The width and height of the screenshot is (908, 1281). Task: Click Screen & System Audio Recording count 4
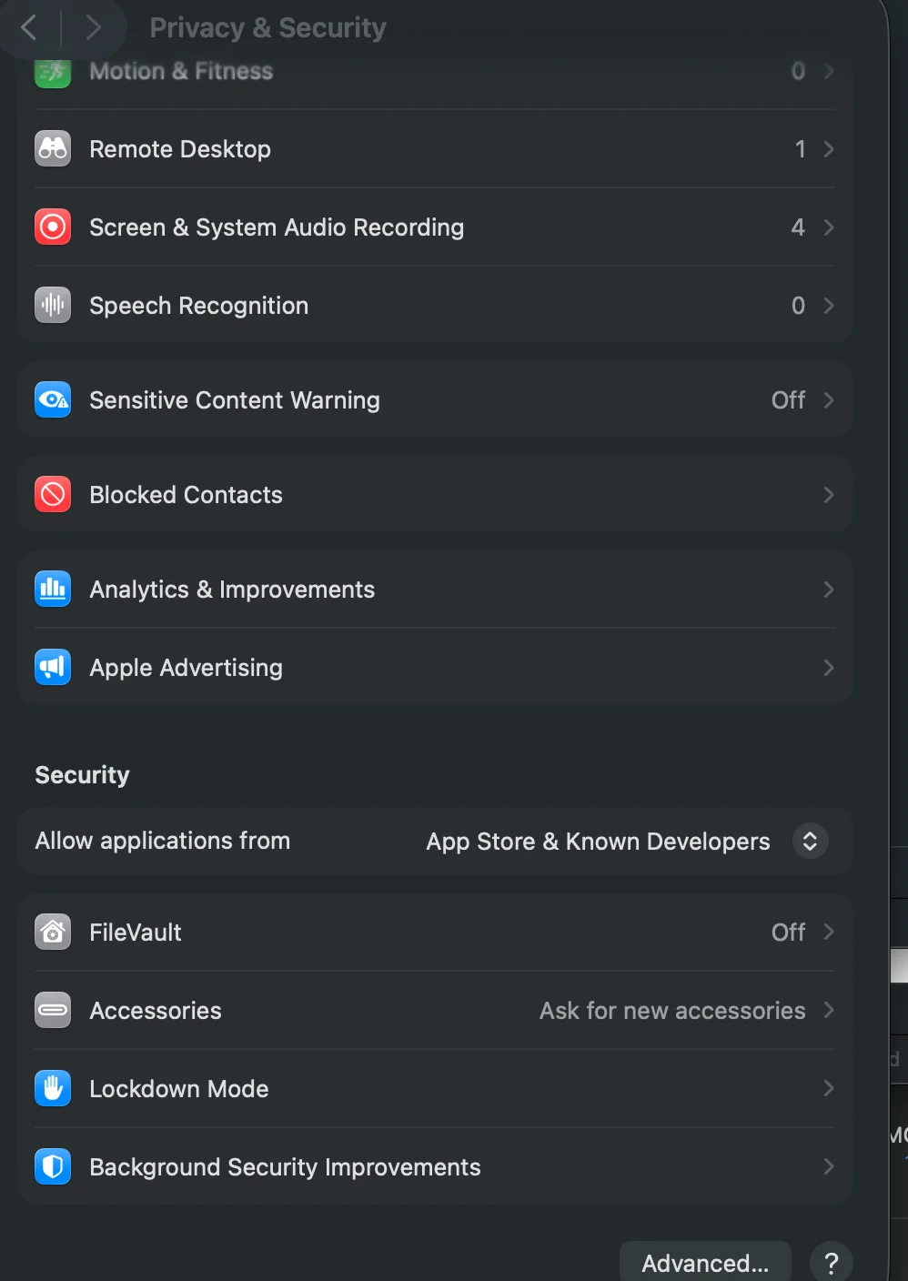[x=798, y=227]
